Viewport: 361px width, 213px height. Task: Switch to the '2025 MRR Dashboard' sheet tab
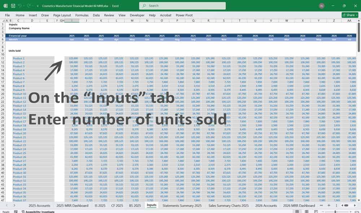[x=72, y=206]
